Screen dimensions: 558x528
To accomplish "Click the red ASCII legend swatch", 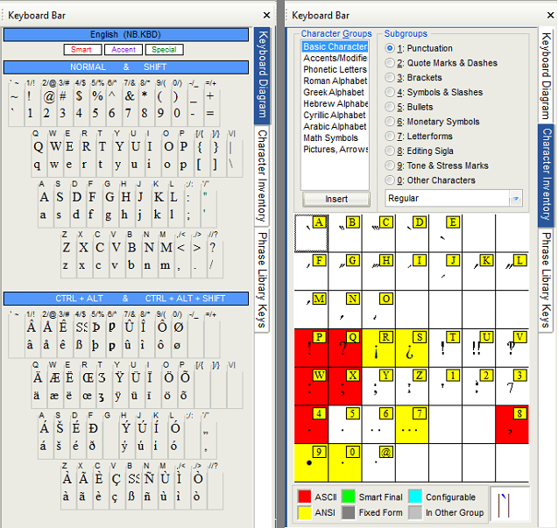I will (305, 497).
